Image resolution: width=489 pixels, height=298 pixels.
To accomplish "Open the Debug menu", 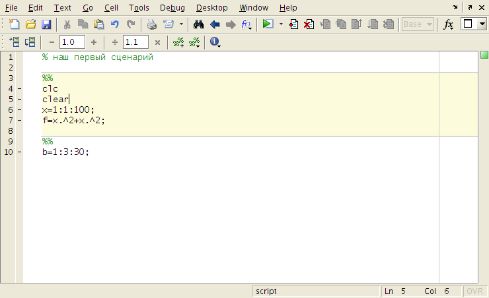I will pyautogui.click(x=172, y=8).
